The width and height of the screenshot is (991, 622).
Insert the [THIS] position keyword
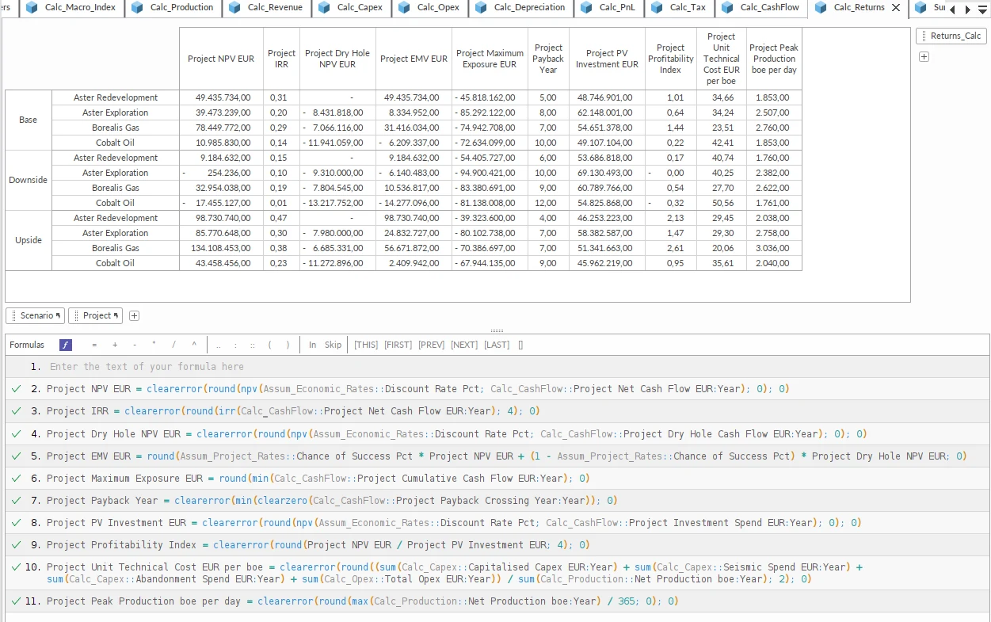pos(366,345)
